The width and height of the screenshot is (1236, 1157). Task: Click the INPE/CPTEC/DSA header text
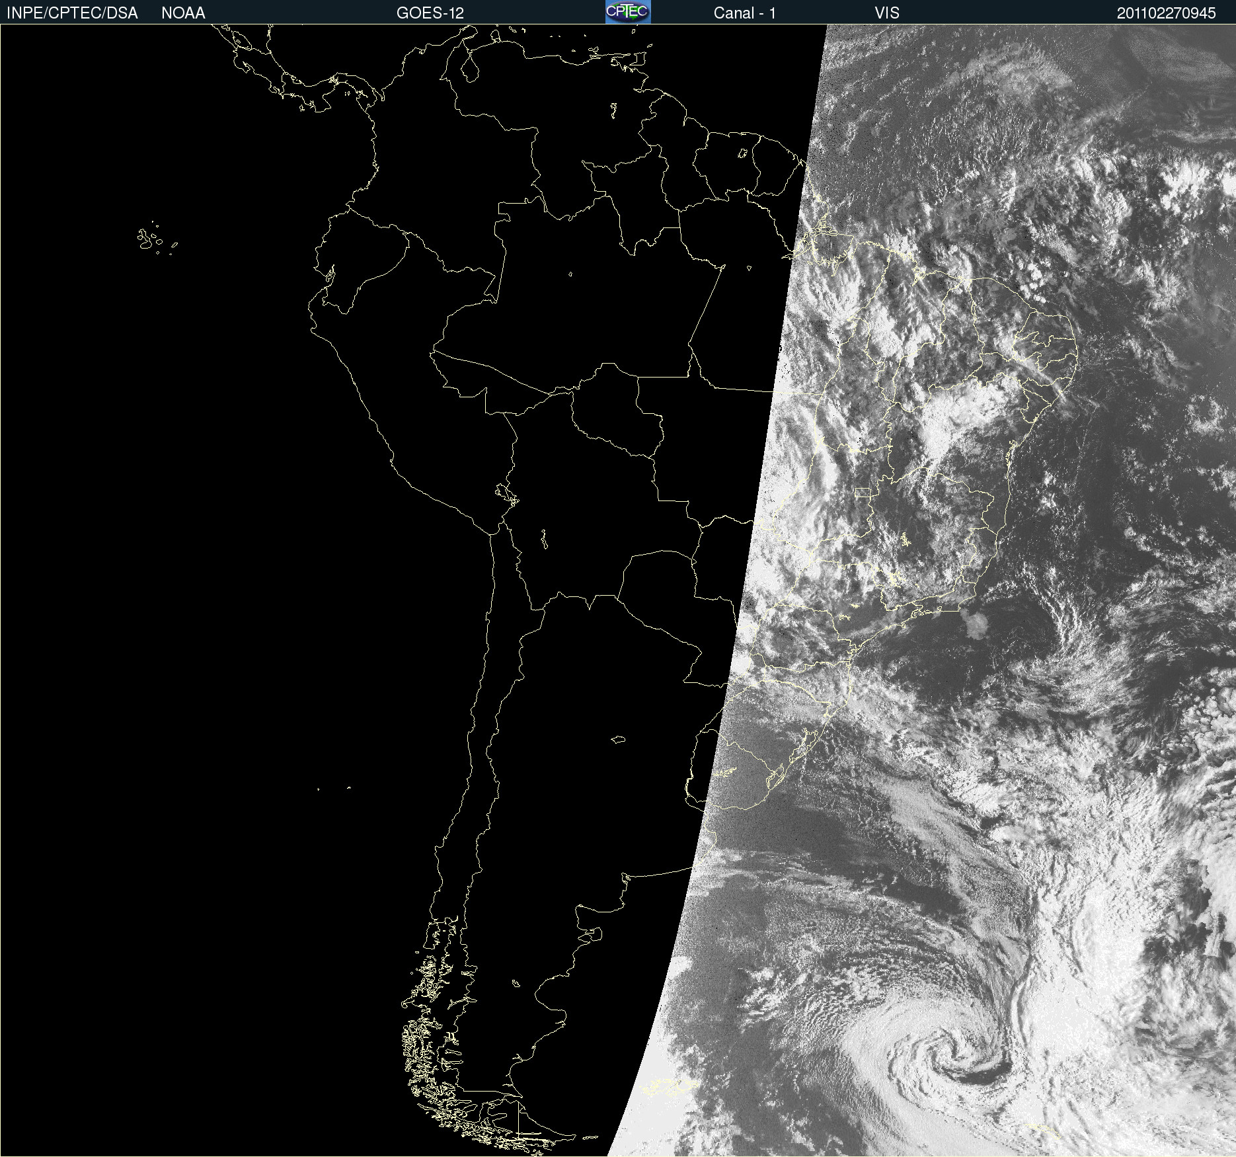(72, 13)
